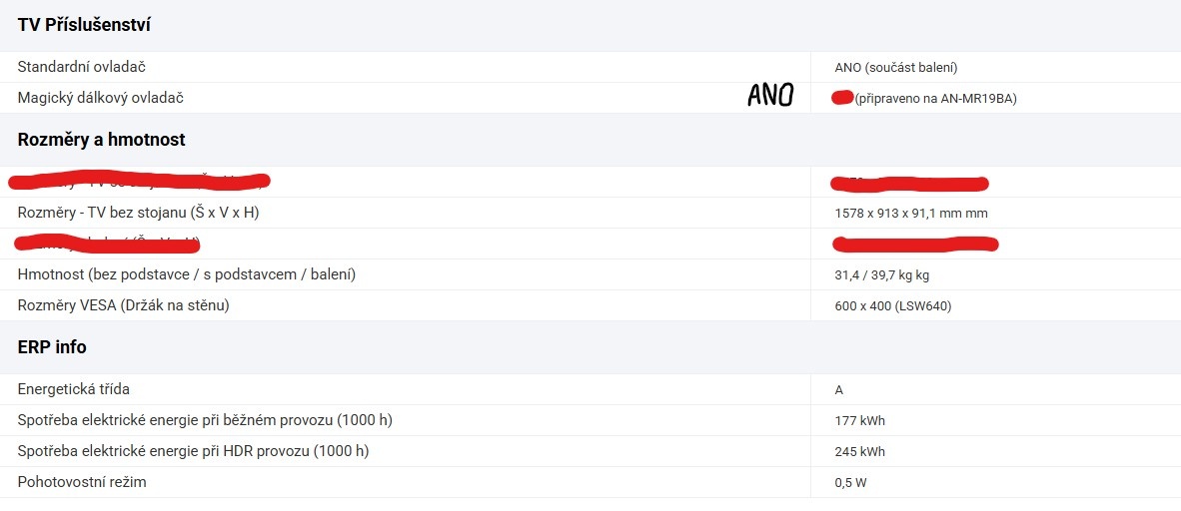Click the 0,5 W standby value
The height and width of the screenshot is (511, 1181).
tap(852, 483)
